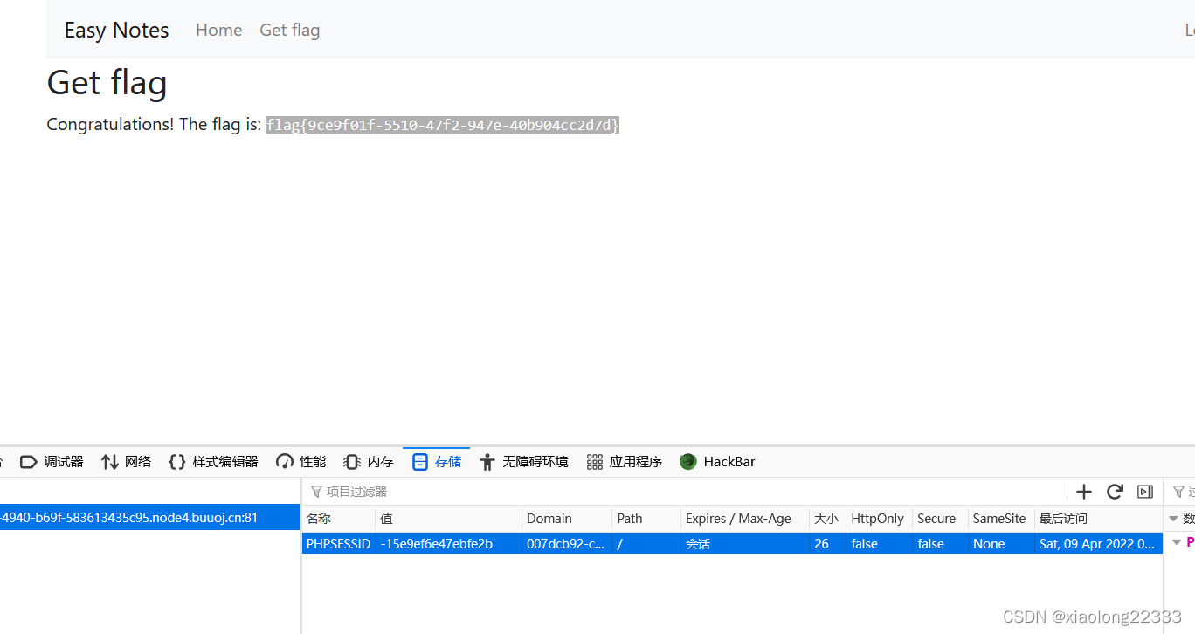Sort by the SameSite column header

click(x=1002, y=519)
